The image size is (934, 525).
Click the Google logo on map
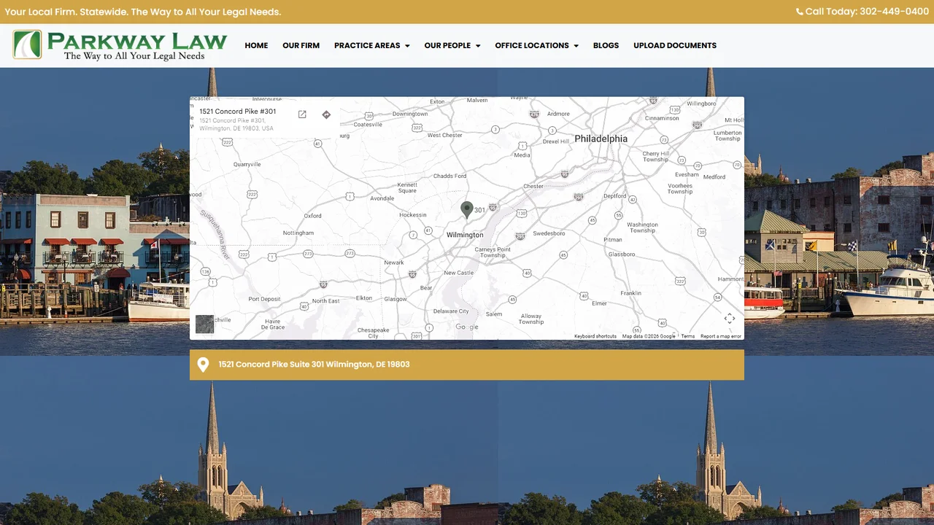coord(467,327)
